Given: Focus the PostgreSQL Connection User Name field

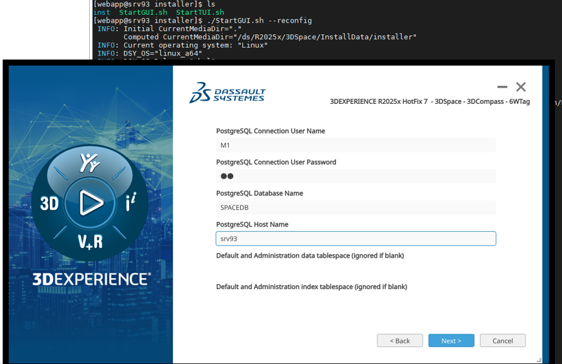Looking at the screenshot, I should (x=356, y=145).
